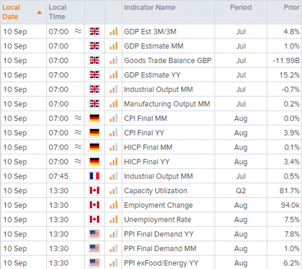Click the importance bars icon beside Goods Trade Balance GBP
Screen dimensions: 302x269
click(x=113, y=61)
